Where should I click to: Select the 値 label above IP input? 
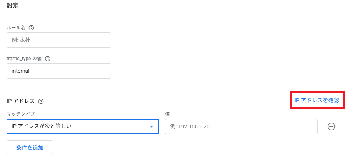click(167, 114)
